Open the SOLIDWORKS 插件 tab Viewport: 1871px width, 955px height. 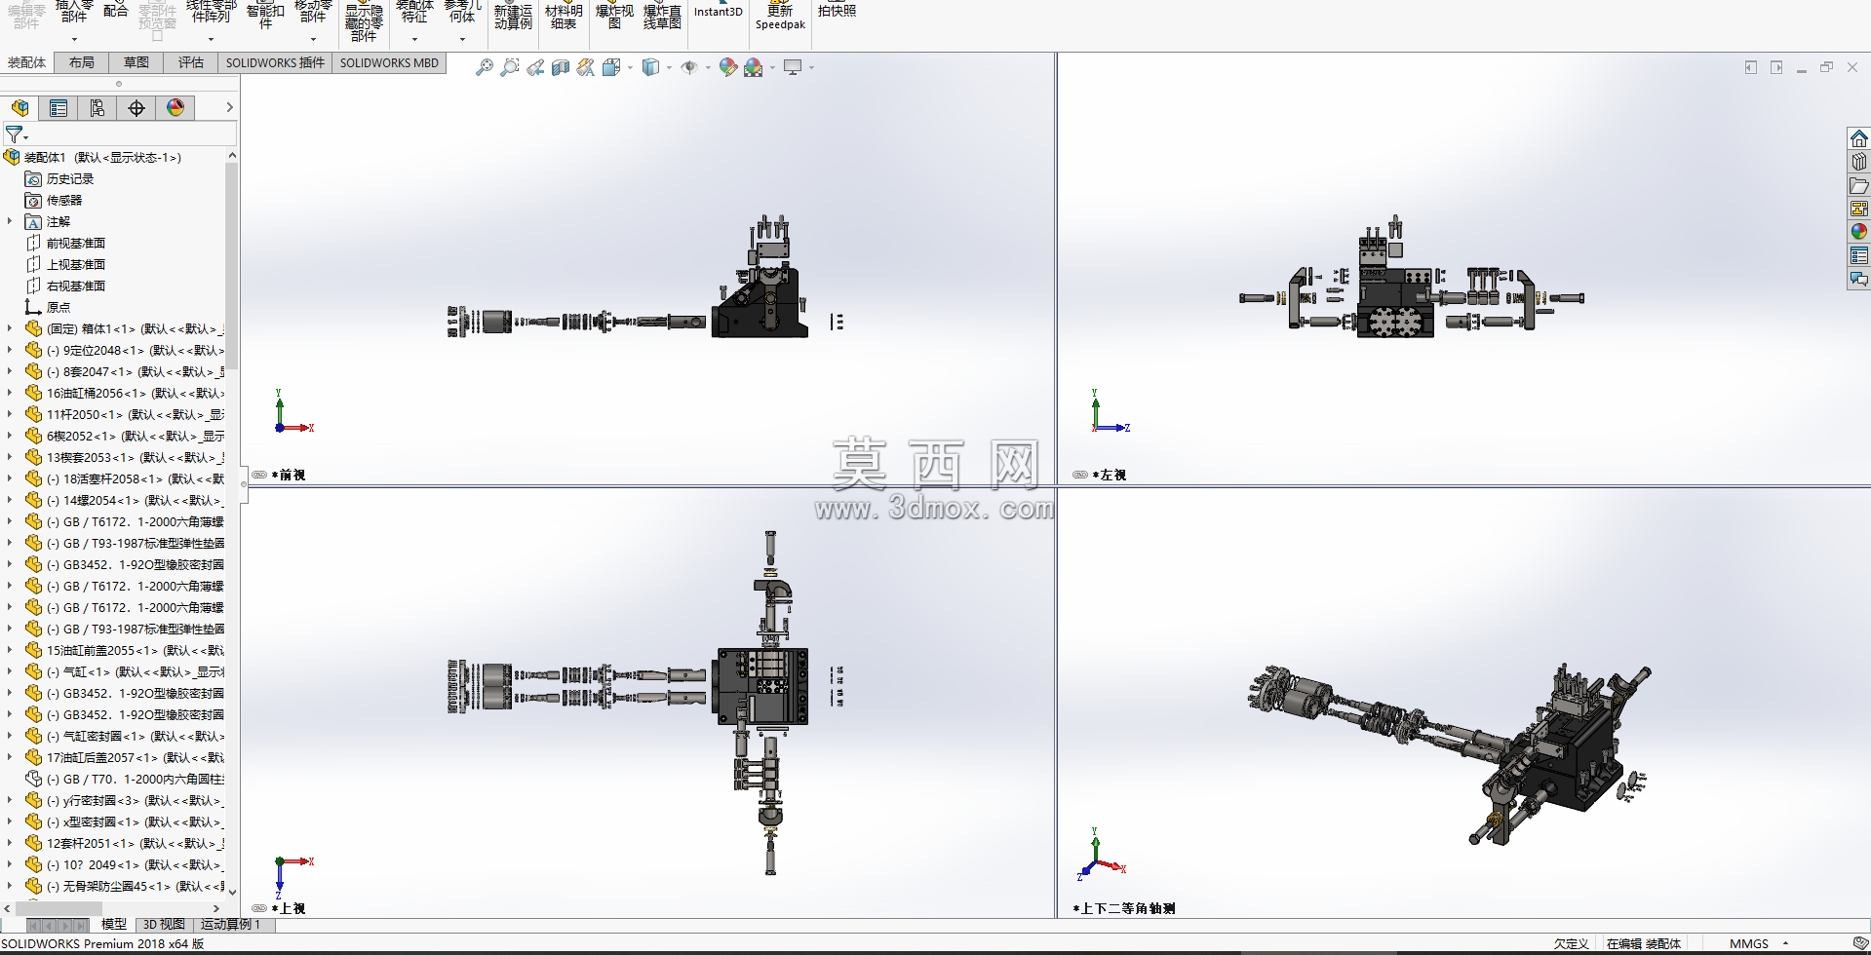[275, 62]
